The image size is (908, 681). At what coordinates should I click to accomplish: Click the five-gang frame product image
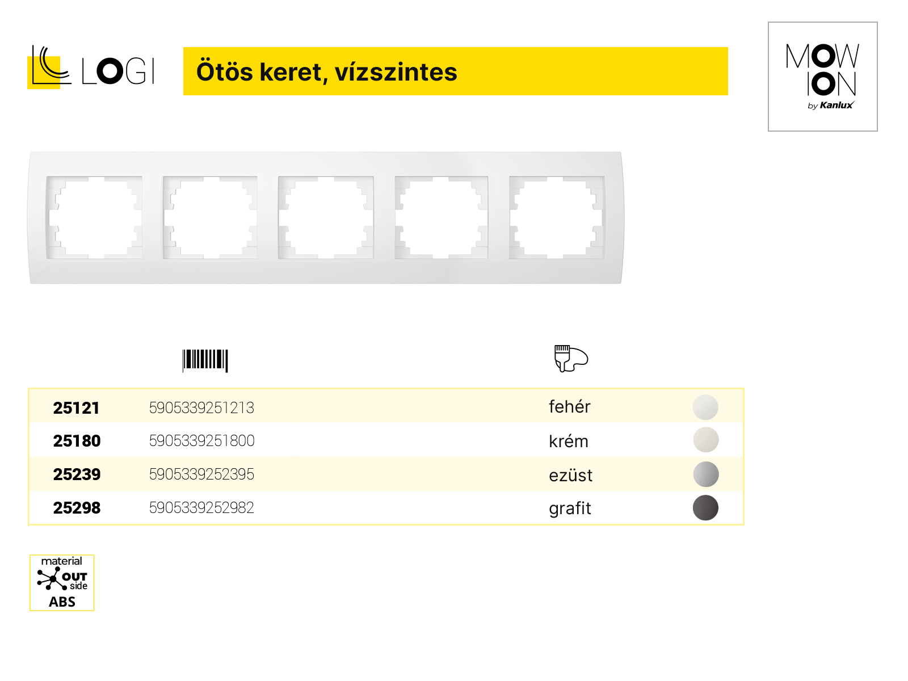click(326, 217)
